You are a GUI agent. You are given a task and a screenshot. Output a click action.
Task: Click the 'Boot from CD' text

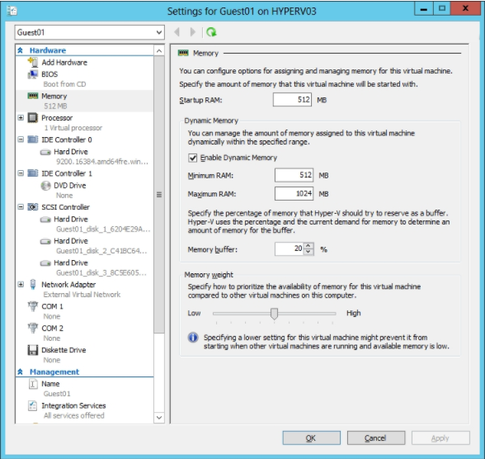[x=64, y=84]
